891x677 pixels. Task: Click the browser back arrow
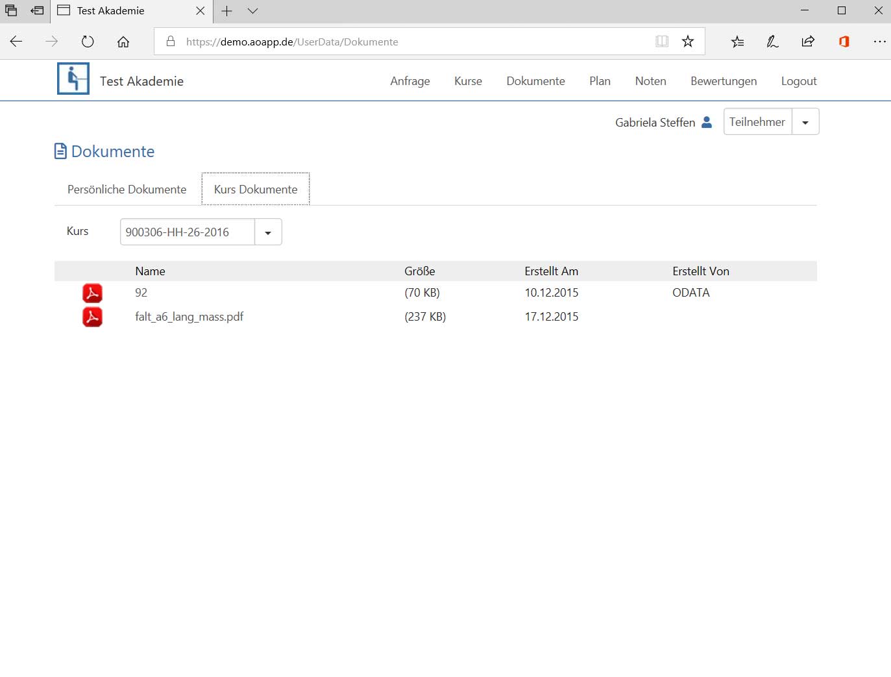pos(16,42)
